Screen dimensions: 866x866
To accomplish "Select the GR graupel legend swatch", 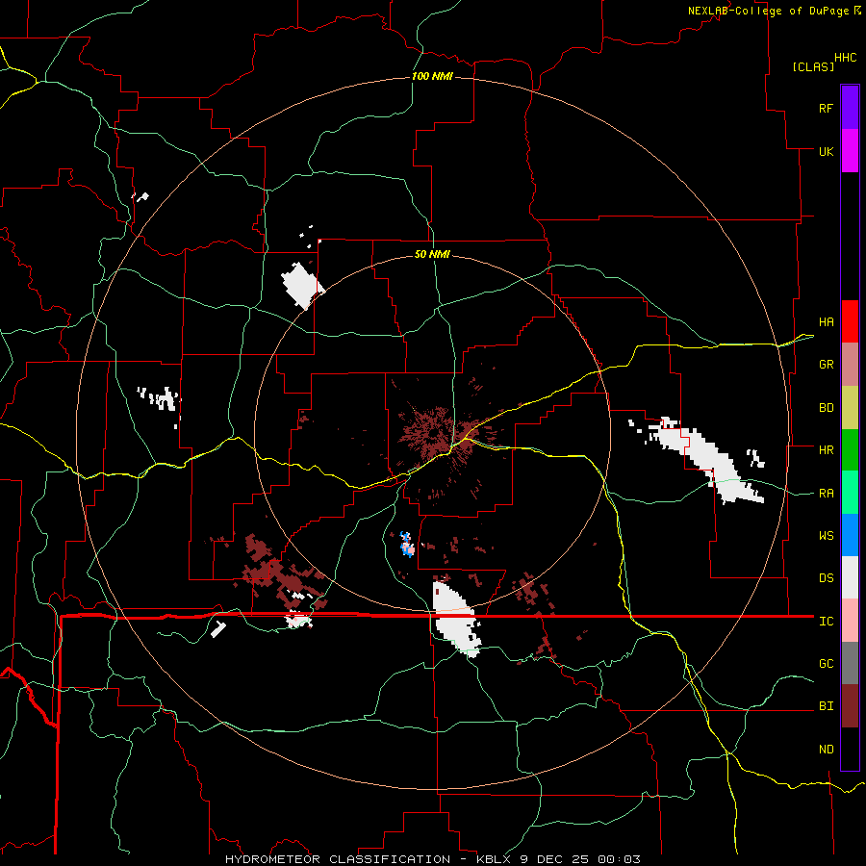I will [x=850, y=365].
